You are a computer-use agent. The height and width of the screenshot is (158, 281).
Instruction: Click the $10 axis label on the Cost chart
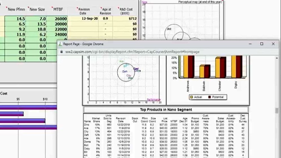coord(45,99)
